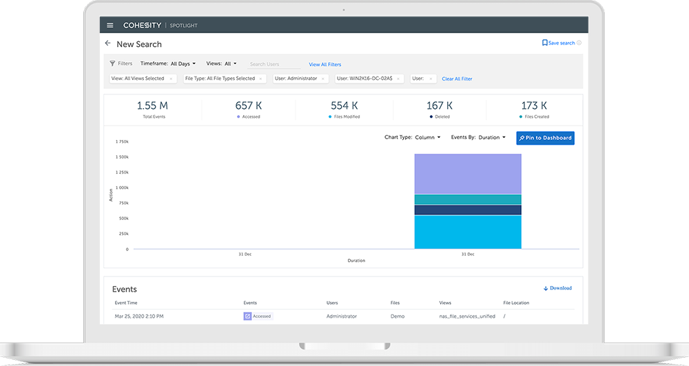Open the Timeframe 'All Days' dropdown
This screenshot has width=689, height=366.
coord(183,63)
